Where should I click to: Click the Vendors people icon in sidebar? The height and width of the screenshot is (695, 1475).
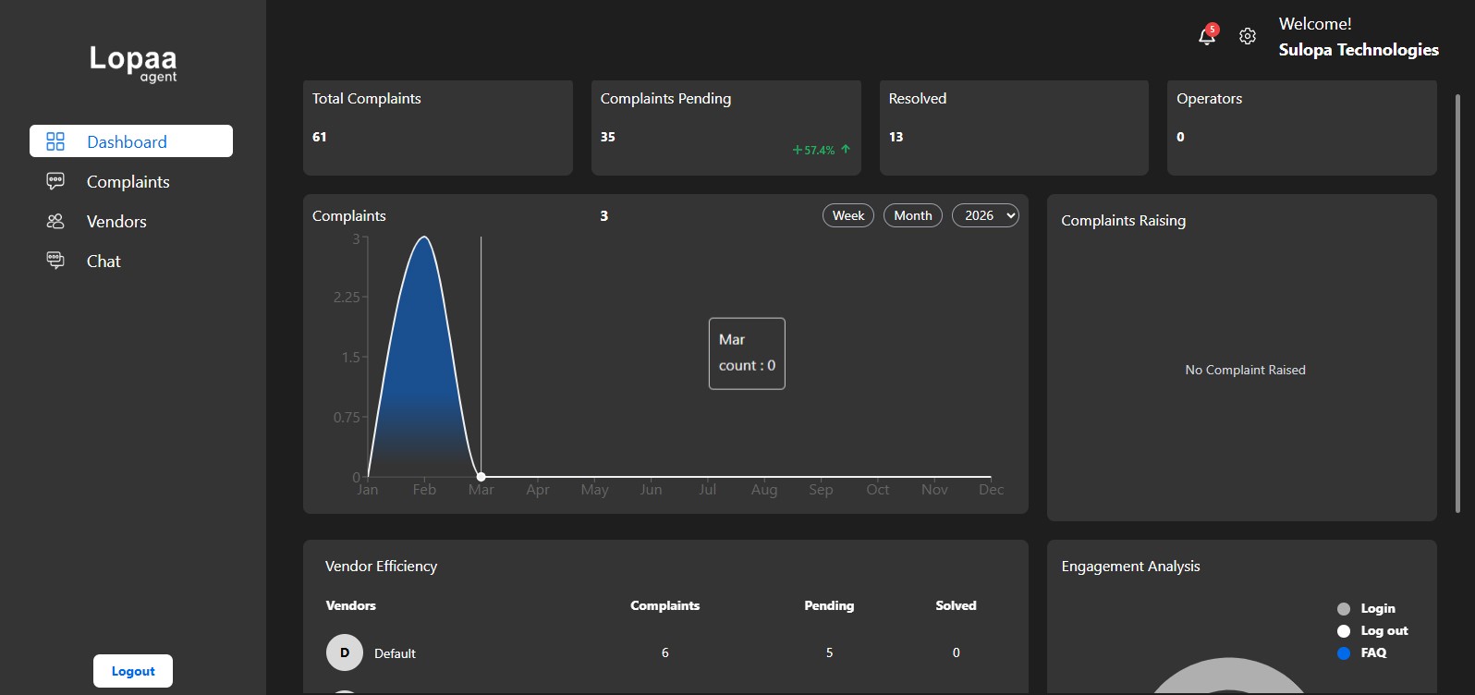55,221
